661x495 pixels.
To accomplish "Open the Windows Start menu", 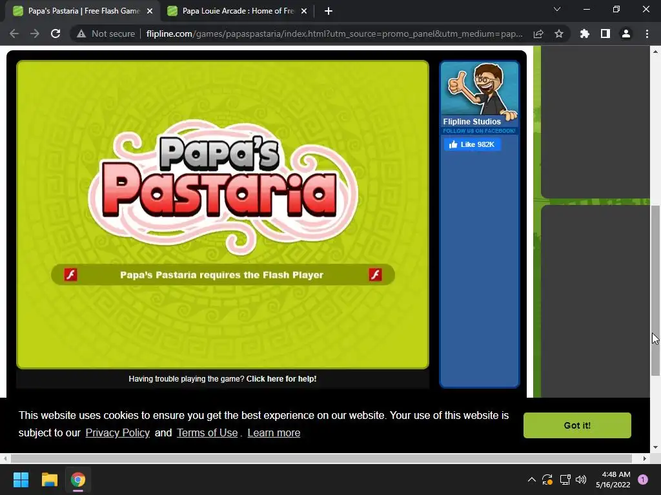I will [21, 480].
